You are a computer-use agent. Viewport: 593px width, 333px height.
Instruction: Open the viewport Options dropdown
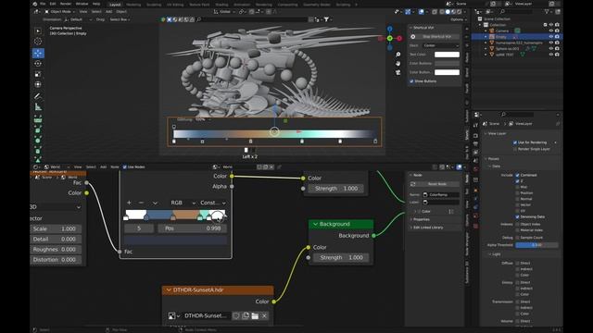[458, 19]
